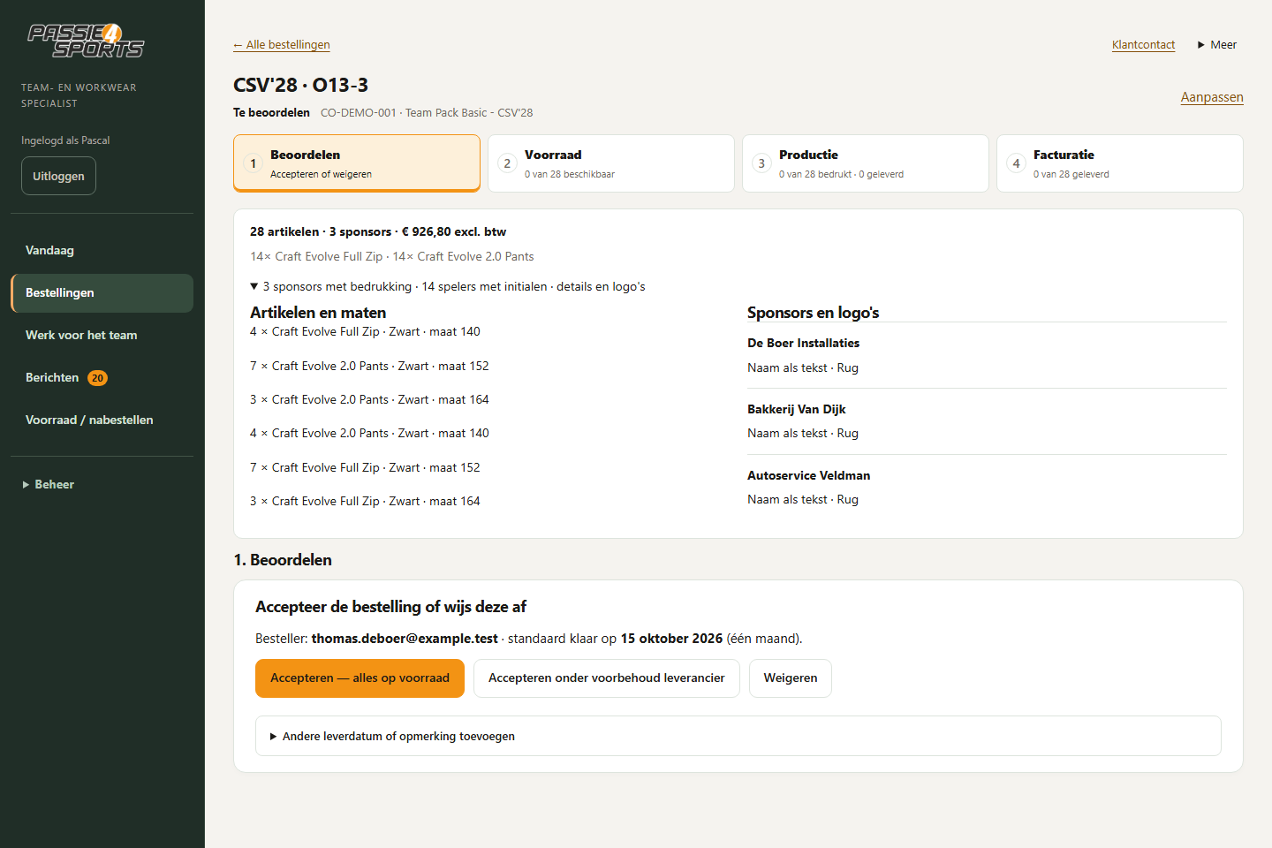Click sponsor De Boer Installaties
The image size is (1272, 848).
coord(803,343)
